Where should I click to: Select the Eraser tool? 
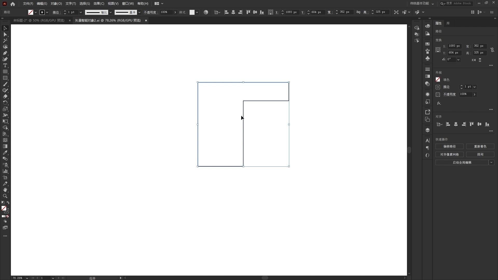pos(5,96)
